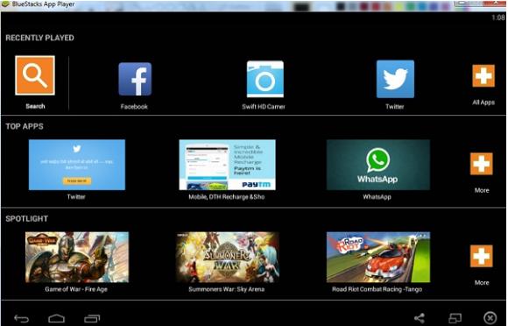Click the BlueStacks App Player title icon
The image size is (508, 326).
coord(4,4)
